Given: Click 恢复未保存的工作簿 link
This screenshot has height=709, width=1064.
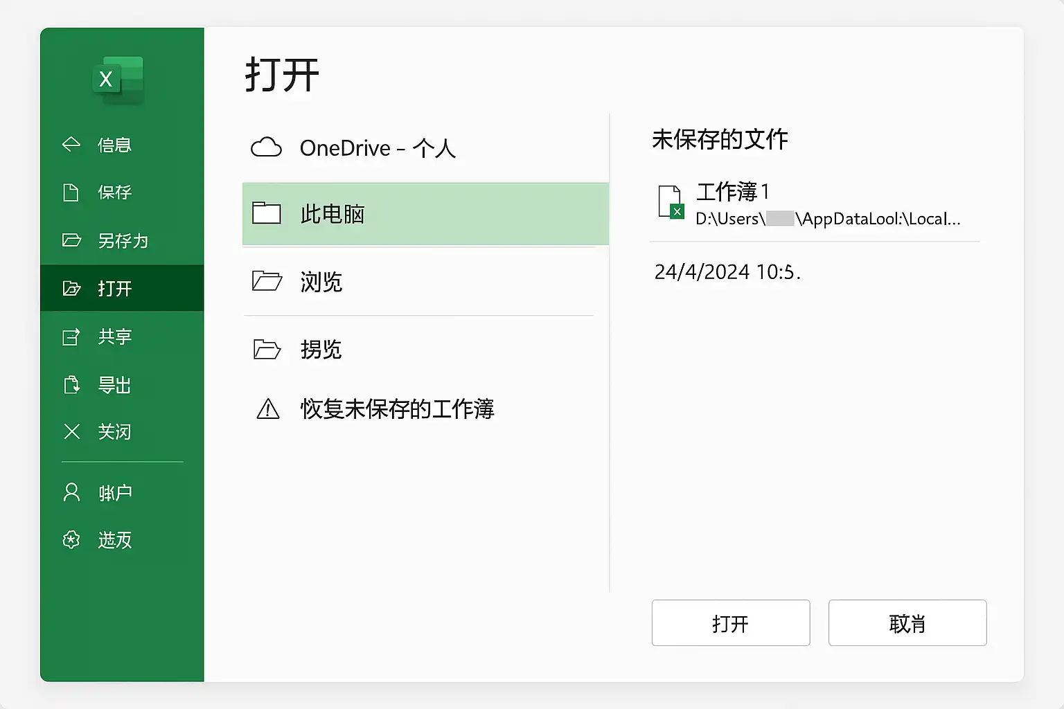Looking at the screenshot, I should (x=397, y=409).
